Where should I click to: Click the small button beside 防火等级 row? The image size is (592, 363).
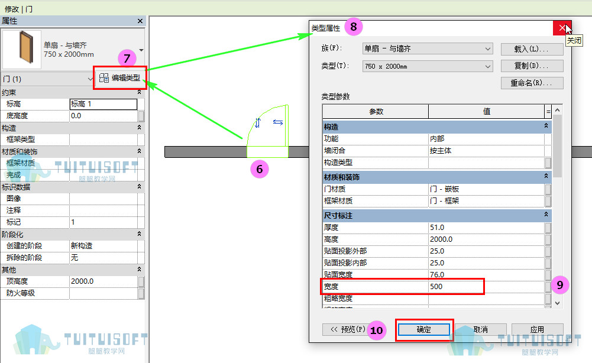click(141, 293)
